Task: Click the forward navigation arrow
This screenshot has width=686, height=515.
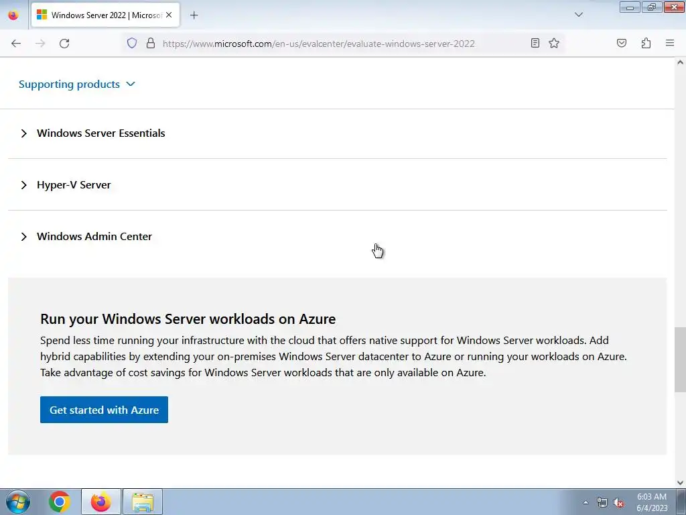Action: (x=40, y=44)
